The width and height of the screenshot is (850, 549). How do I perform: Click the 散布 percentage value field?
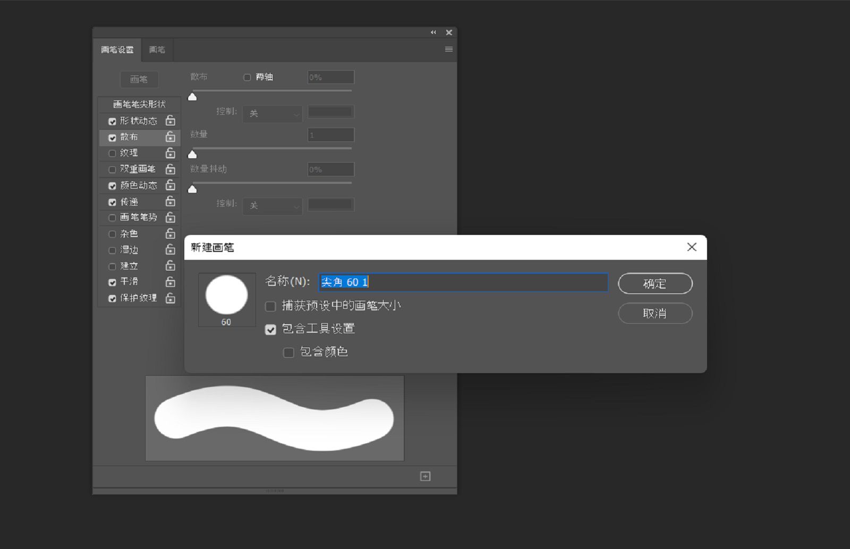(x=331, y=77)
